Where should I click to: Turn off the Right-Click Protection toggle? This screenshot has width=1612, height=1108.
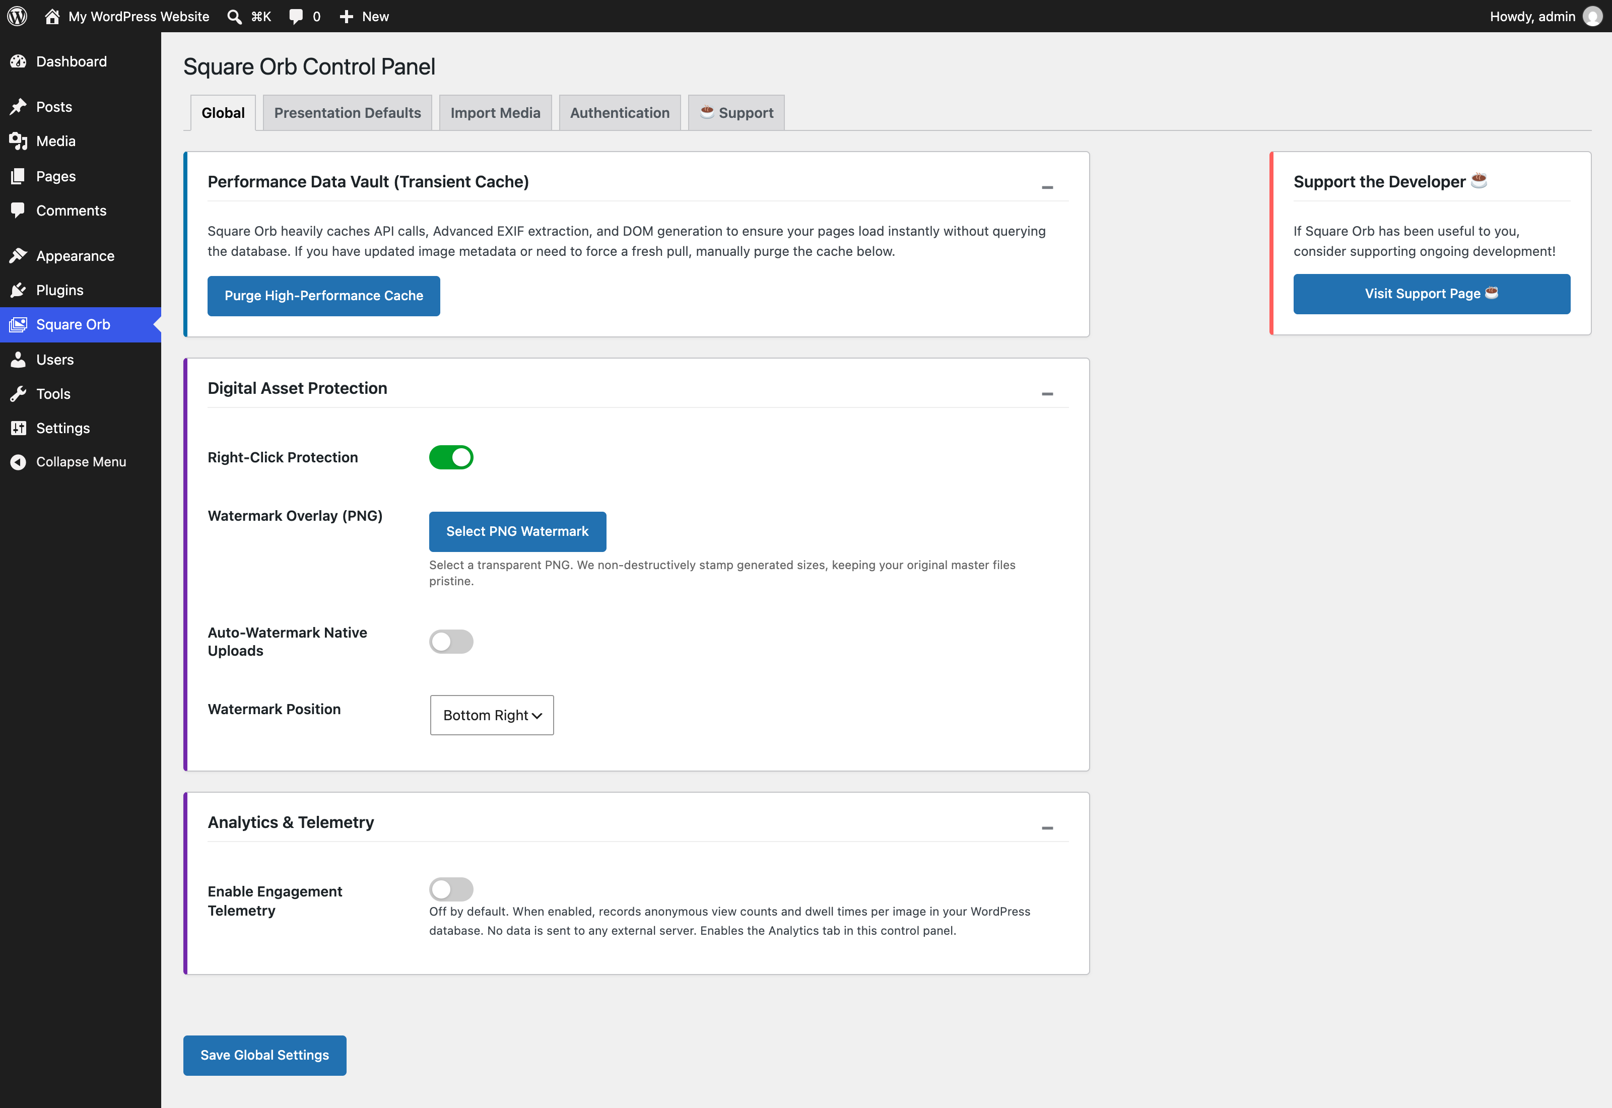click(451, 457)
